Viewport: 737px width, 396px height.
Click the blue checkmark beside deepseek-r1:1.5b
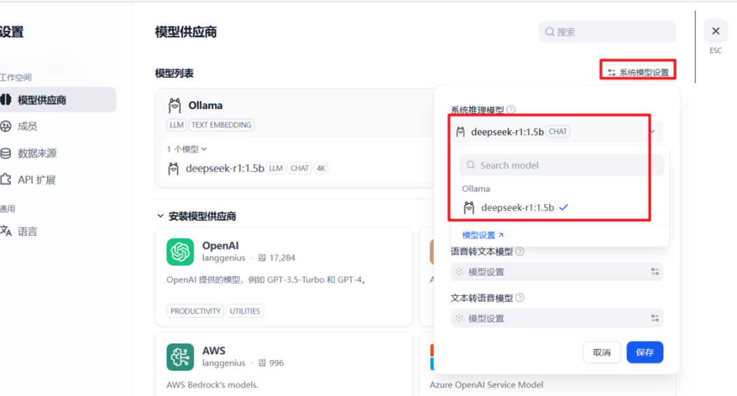(x=564, y=207)
